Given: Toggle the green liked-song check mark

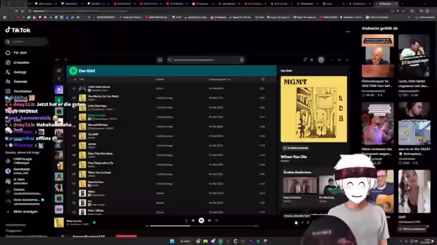Looking at the screenshot, I should point(94,223).
